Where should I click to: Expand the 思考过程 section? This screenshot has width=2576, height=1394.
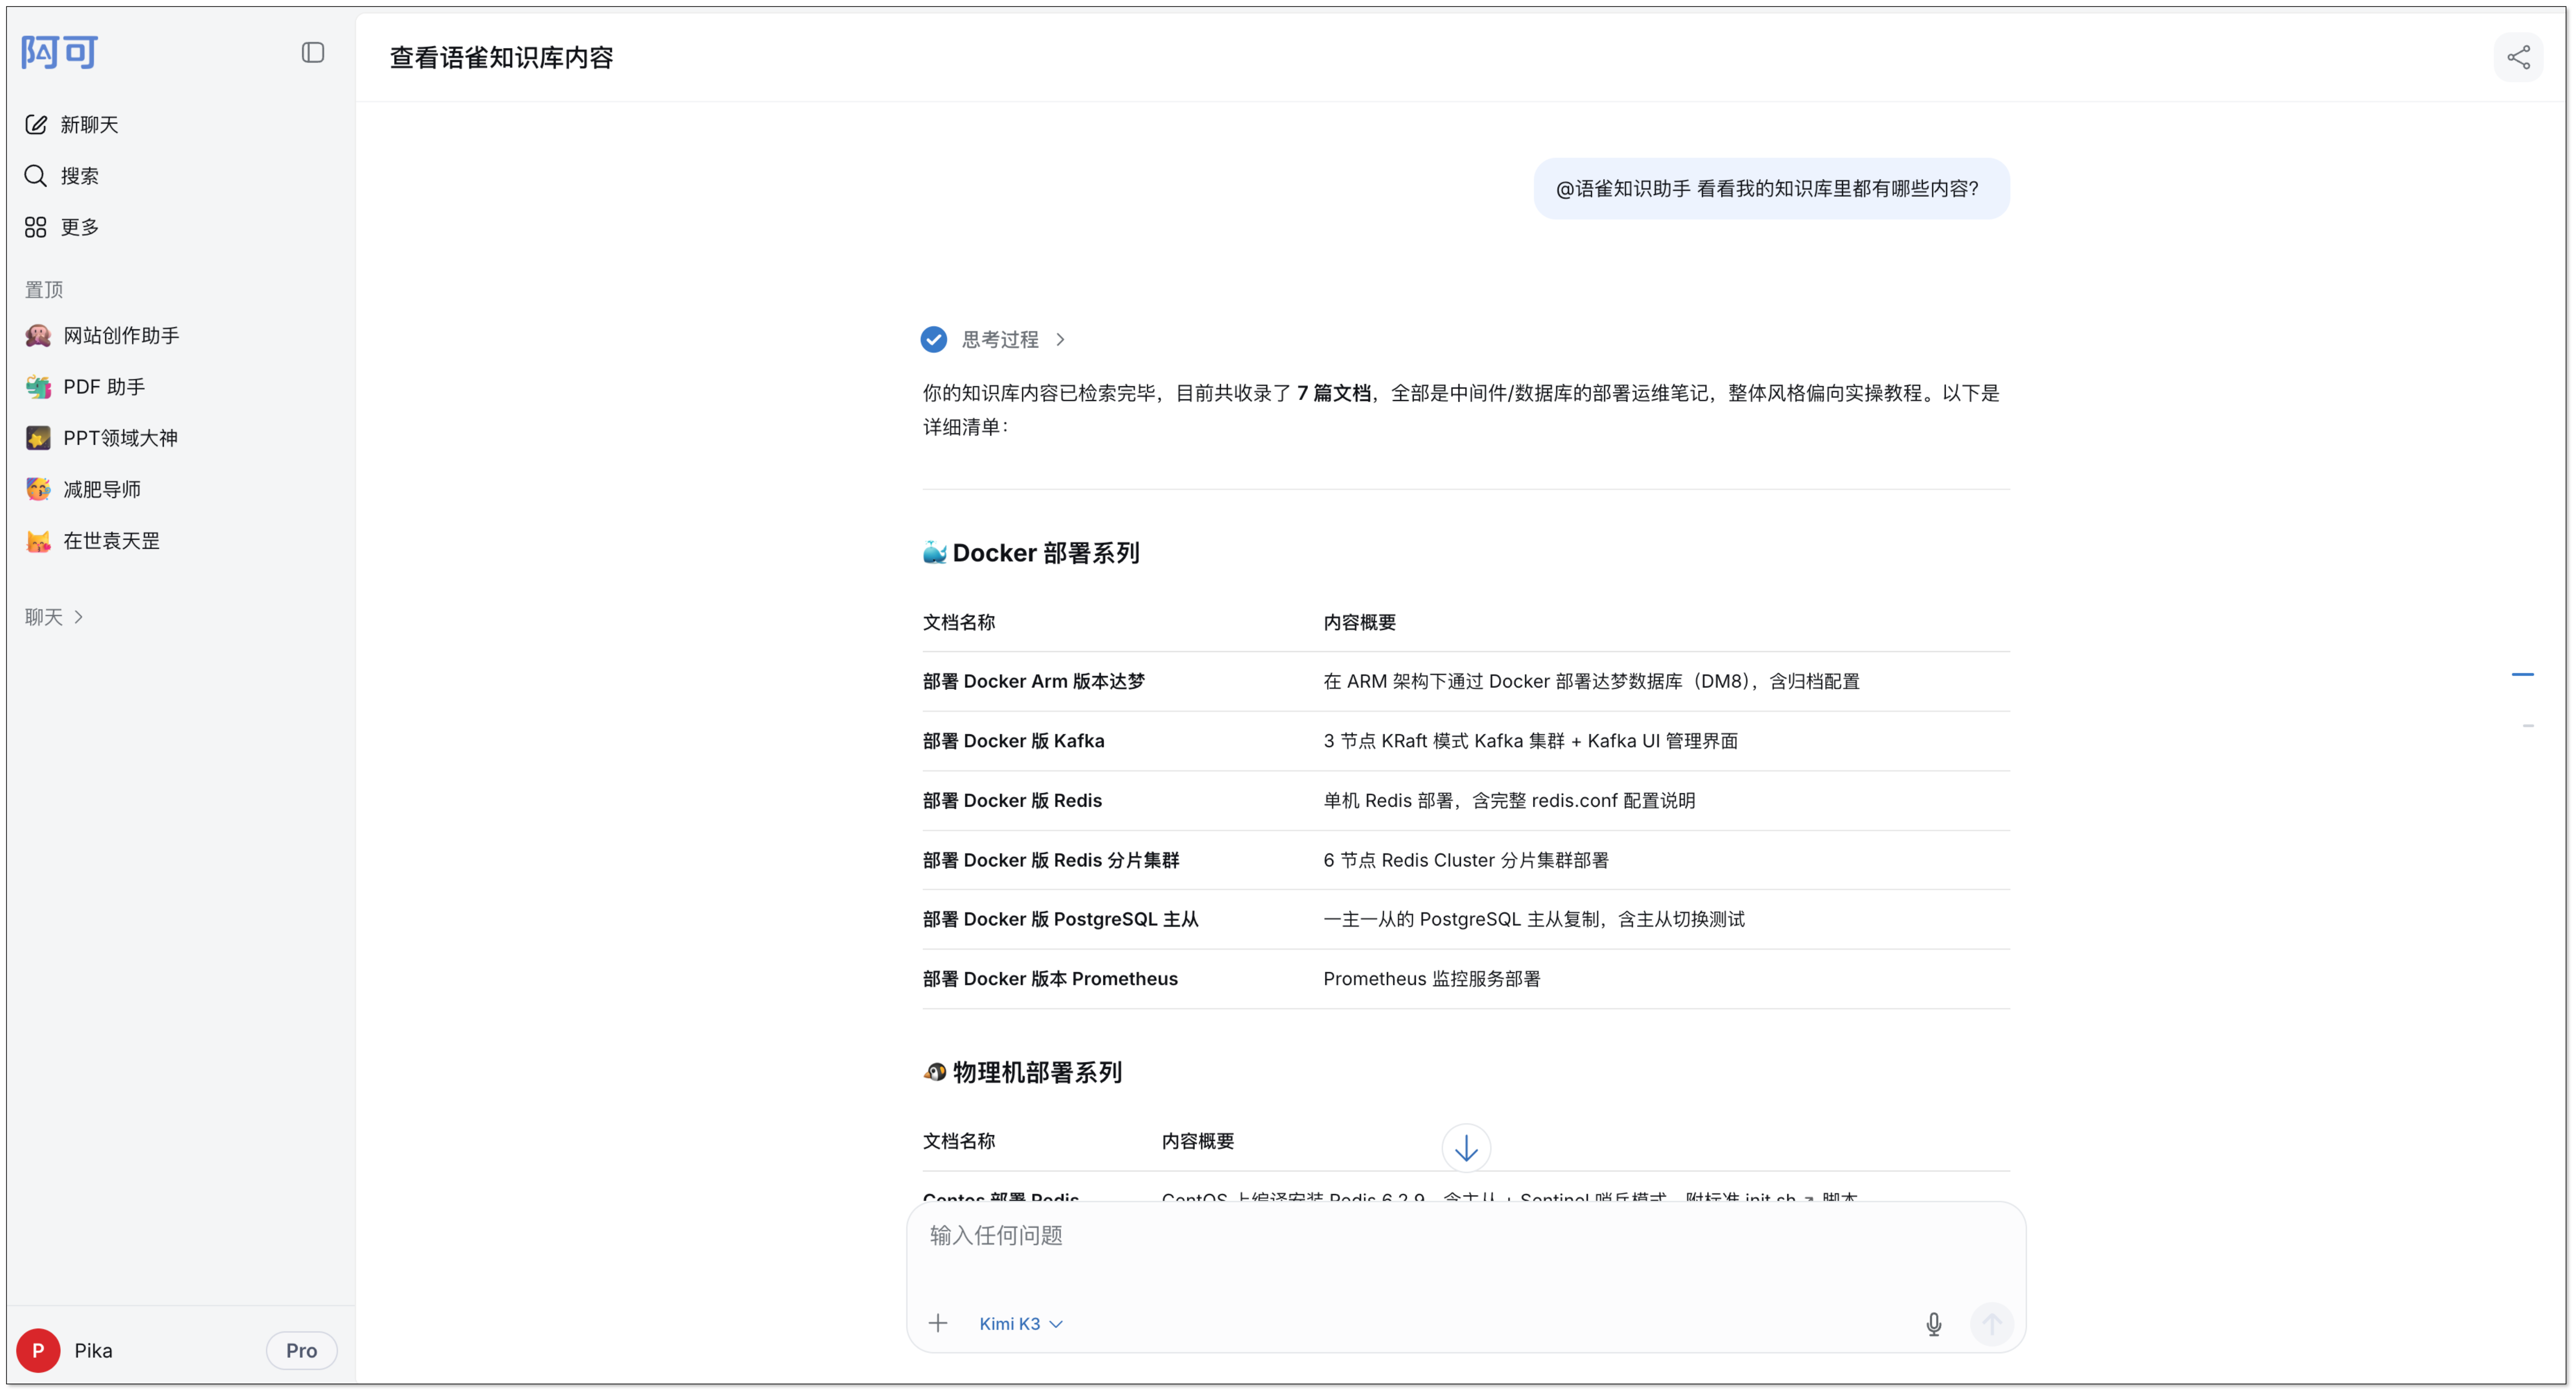pos(1013,340)
